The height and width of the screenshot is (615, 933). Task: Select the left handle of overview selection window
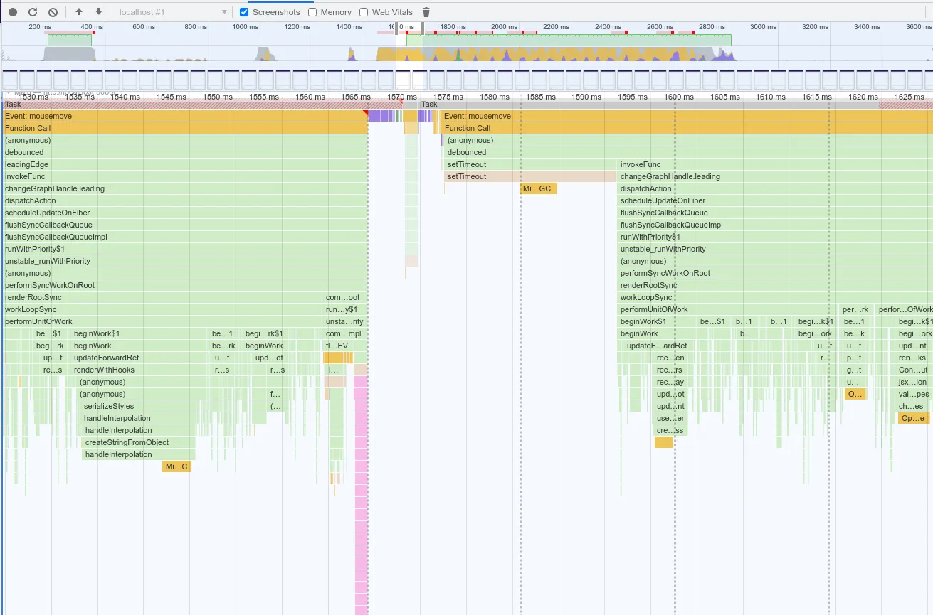(397, 28)
